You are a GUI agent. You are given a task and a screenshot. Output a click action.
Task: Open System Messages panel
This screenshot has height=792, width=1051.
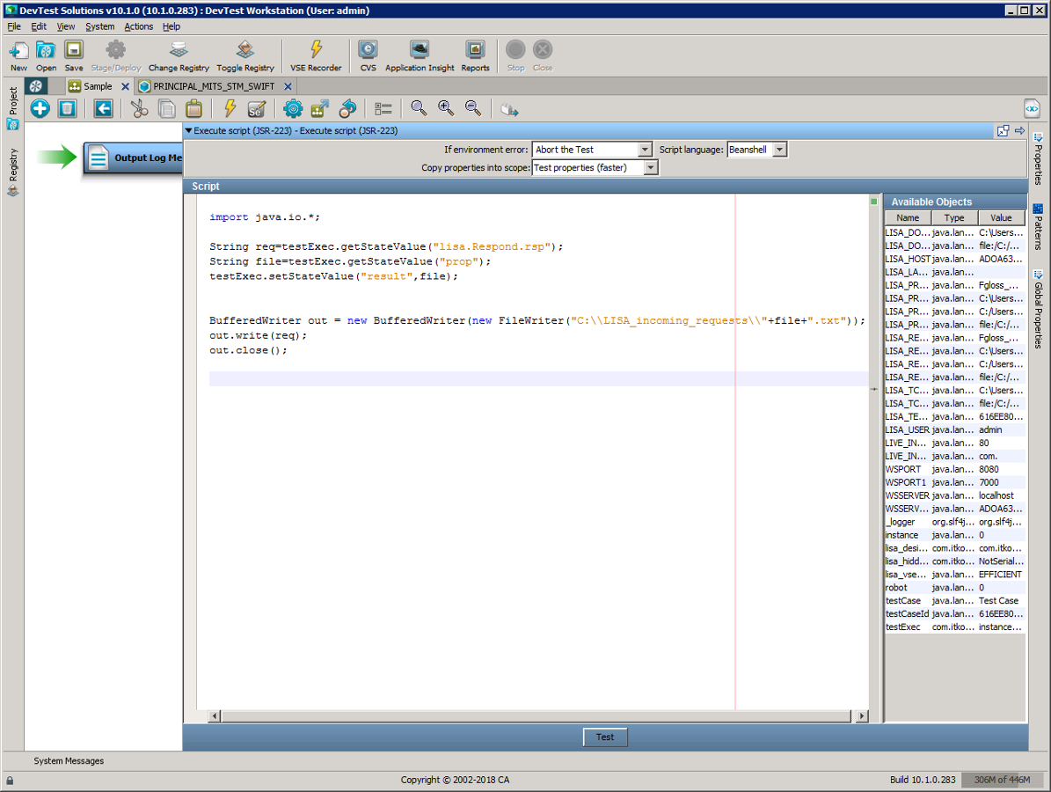click(69, 761)
